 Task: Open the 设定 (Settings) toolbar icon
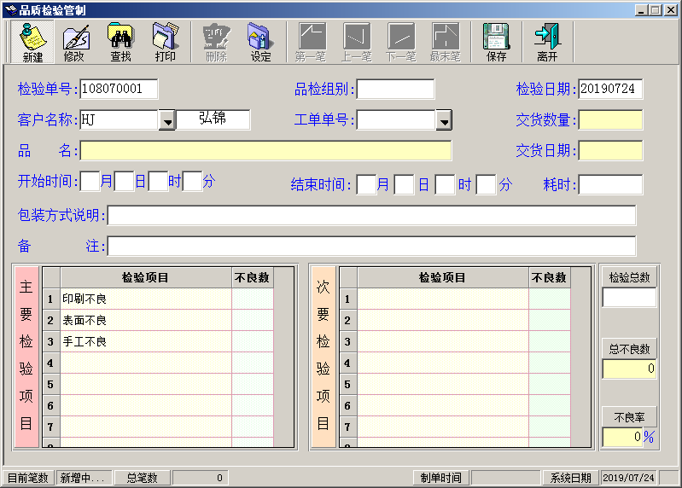coord(260,42)
